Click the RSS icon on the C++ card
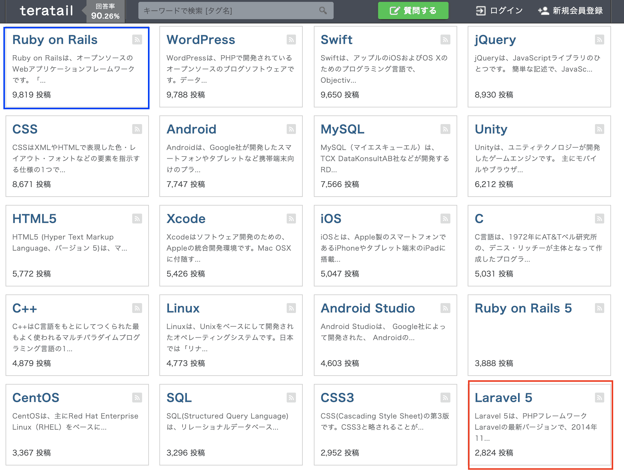 [137, 308]
